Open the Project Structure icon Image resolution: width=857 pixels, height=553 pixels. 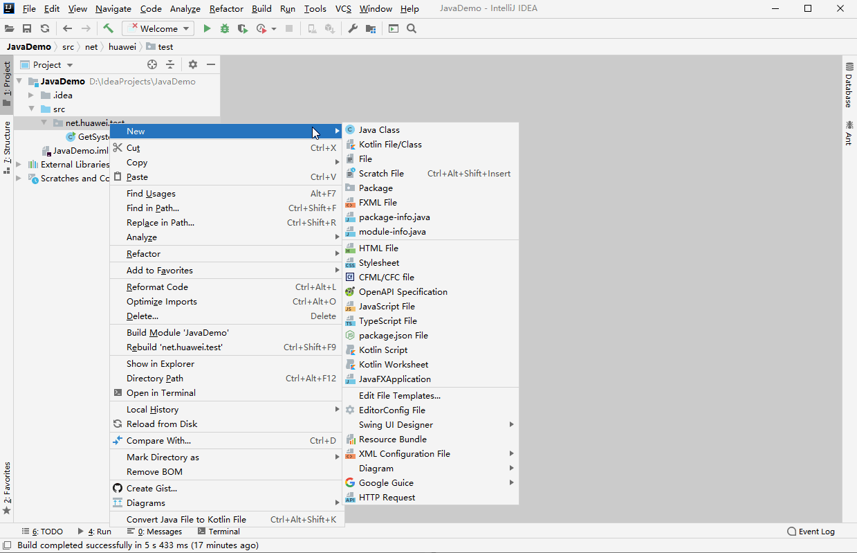371,28
